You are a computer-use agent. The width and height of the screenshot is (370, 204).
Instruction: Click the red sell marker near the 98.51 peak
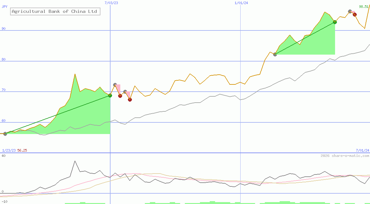click(x=355, y=14)
